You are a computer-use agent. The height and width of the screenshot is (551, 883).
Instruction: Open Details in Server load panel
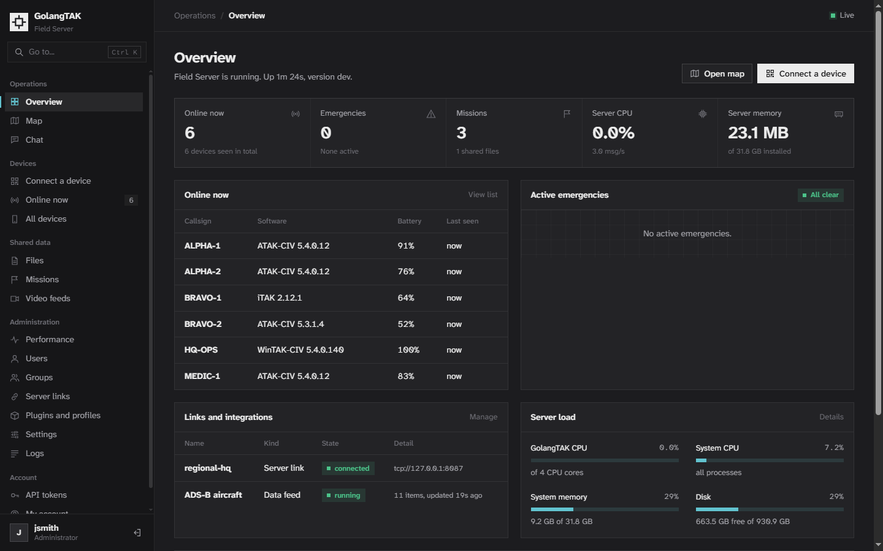pyautogui.click(x=831, y=417)
